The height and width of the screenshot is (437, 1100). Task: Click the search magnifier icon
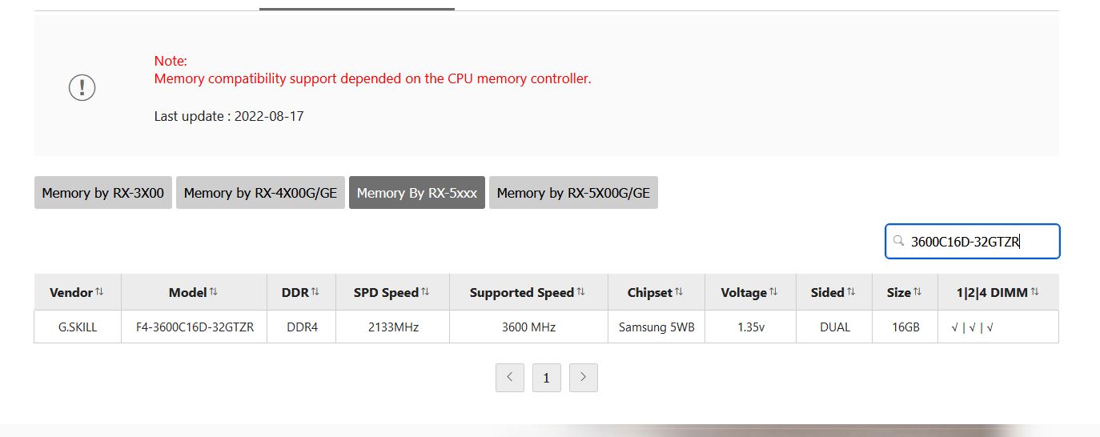[x=899, y=241]
